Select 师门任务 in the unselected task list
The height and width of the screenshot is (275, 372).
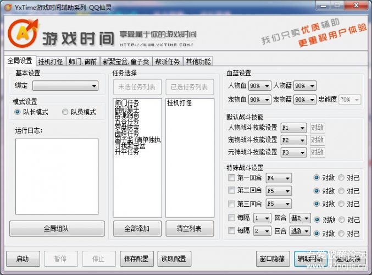point(127,103)
